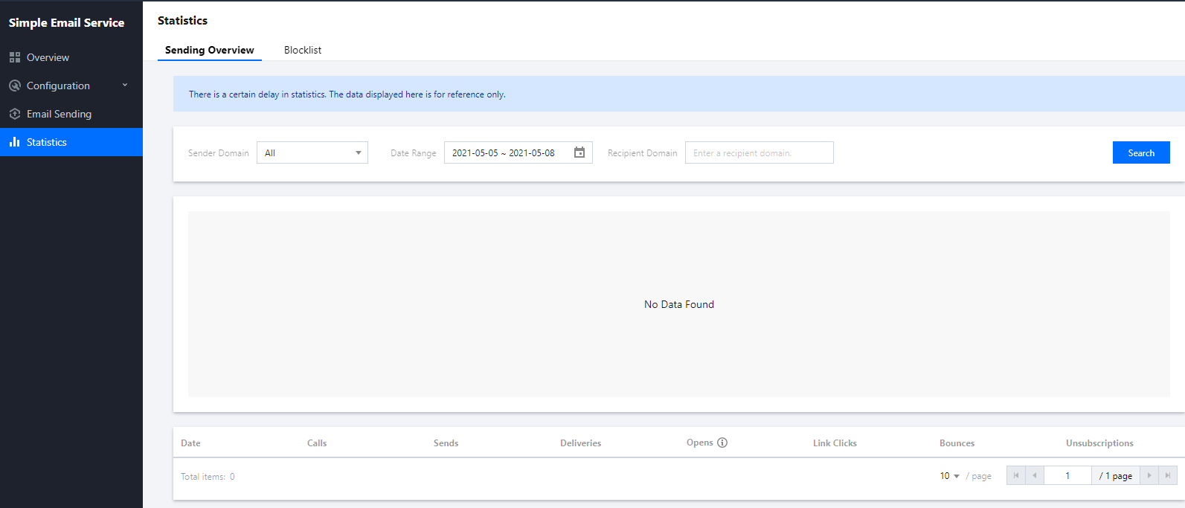Go to last page of results
This screenshot has width=1185, height=508.
point(1168,475)
